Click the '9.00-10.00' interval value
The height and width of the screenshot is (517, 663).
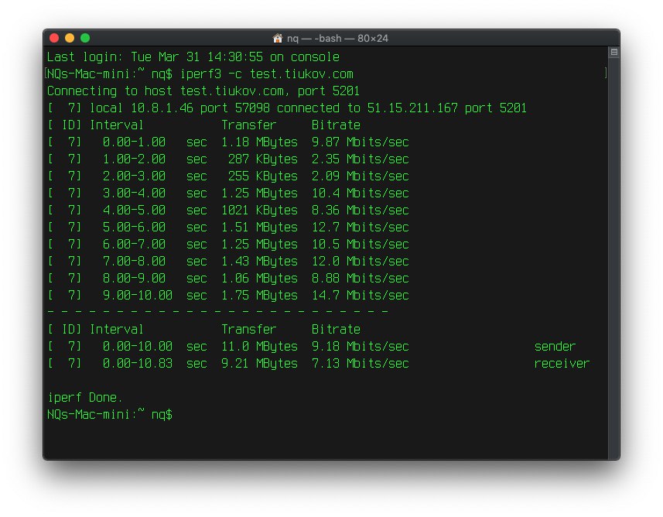point(138,296)
